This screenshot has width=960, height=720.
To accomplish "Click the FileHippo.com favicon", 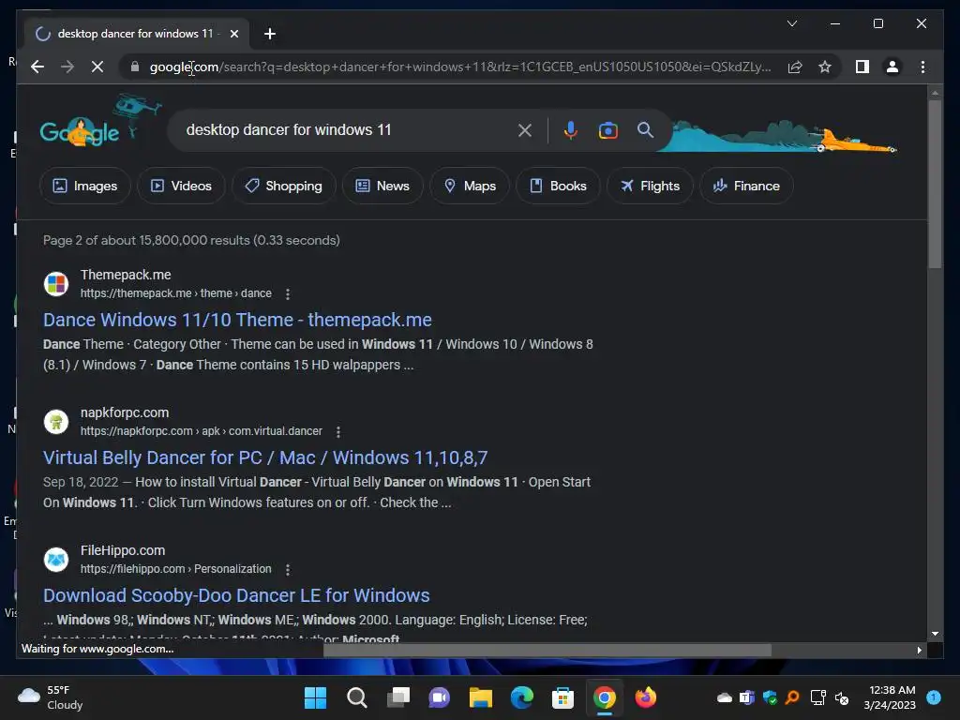I will click(x=55, y=560).
